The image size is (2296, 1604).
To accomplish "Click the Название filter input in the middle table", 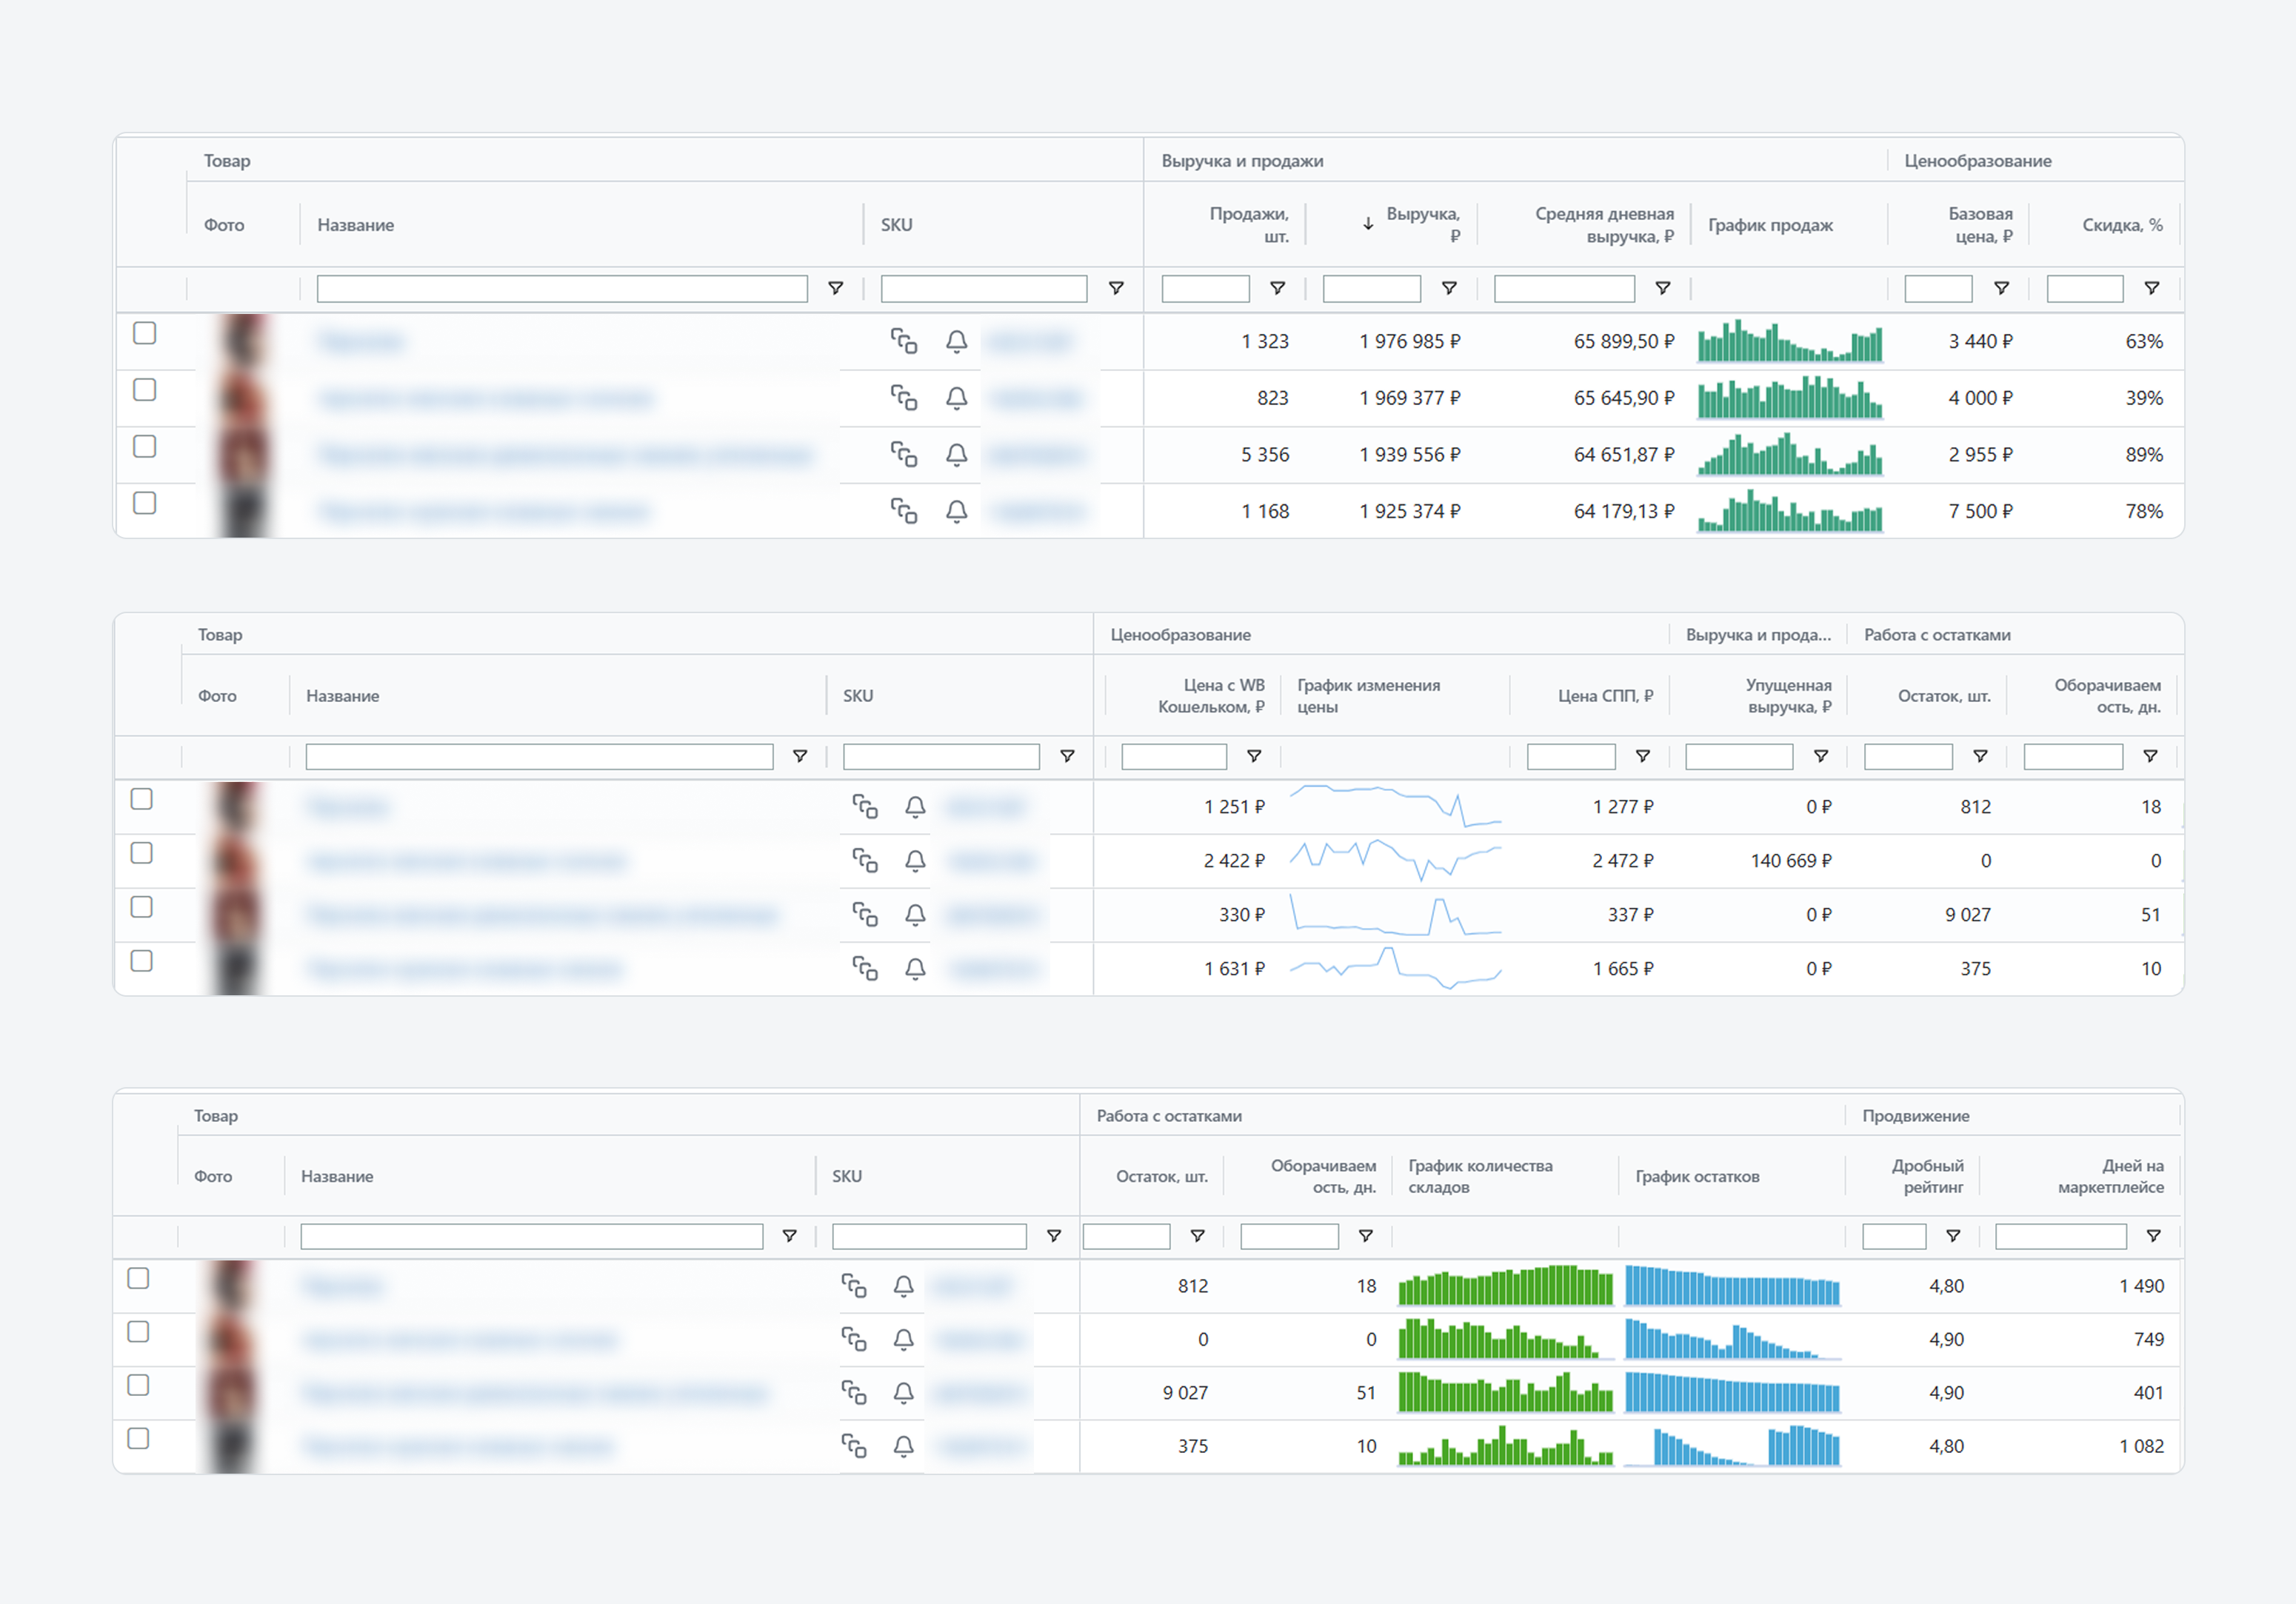I will click(539, 756).
